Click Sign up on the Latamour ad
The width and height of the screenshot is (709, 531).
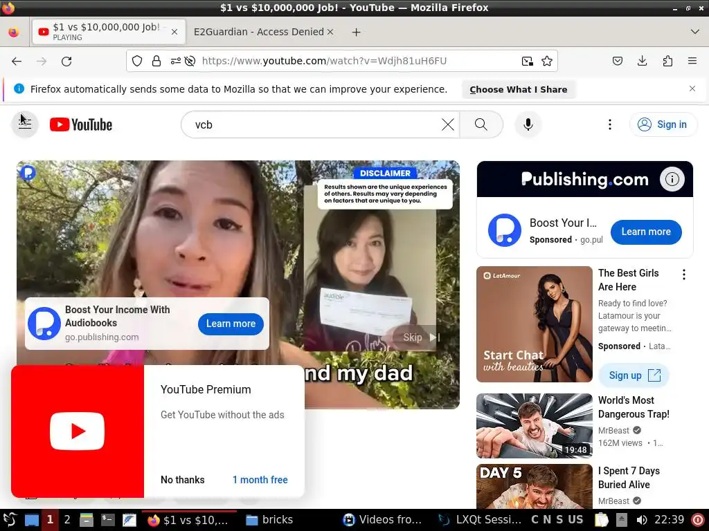634,375
